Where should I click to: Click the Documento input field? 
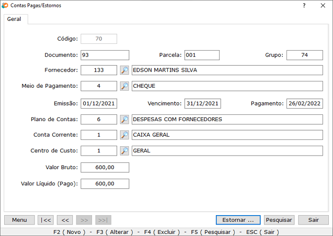point(105,55)
